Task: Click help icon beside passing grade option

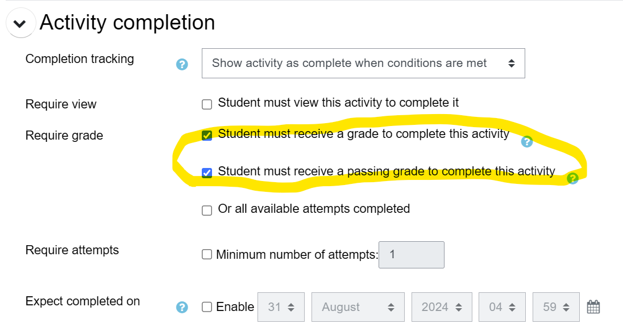Action: point(572,178)
